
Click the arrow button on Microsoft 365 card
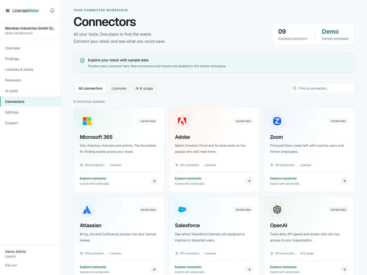tap(154, 181)
